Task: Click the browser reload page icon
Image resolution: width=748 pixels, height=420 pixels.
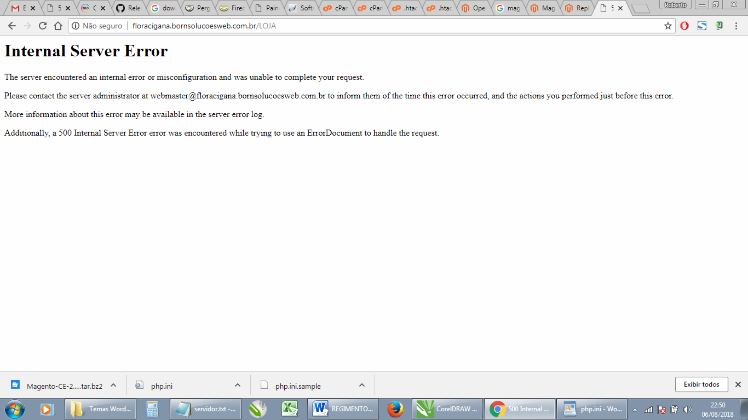Action: 43,26
